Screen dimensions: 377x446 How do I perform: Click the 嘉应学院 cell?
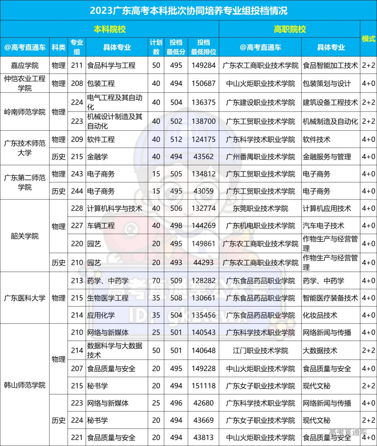[25, 65]
